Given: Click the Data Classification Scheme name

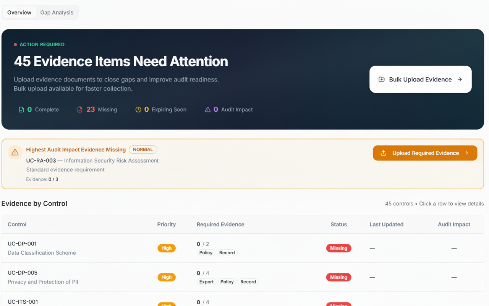Looking at the screenshot, I should point(42,253).
